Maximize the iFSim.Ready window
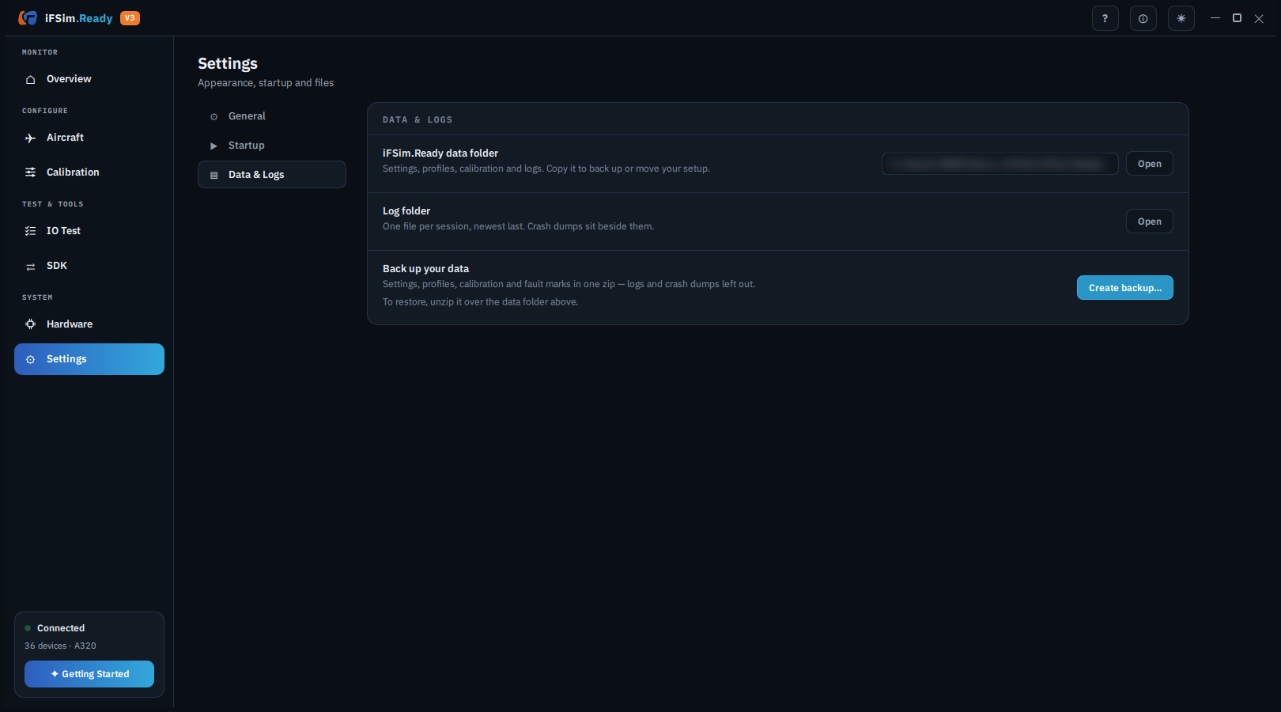Image resolution: width=1281 pixels, height=712 pixels. click(1237, 18)
